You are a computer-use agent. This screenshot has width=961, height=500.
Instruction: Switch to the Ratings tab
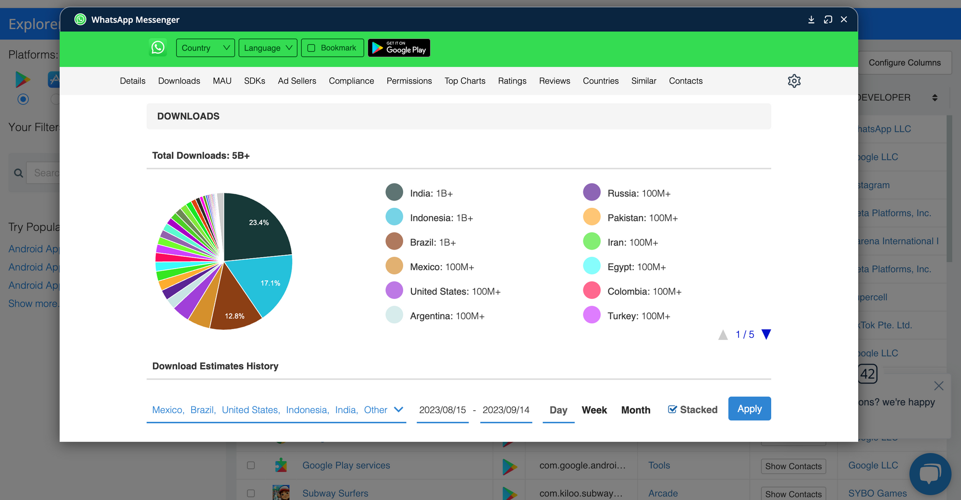pos(512,81)
